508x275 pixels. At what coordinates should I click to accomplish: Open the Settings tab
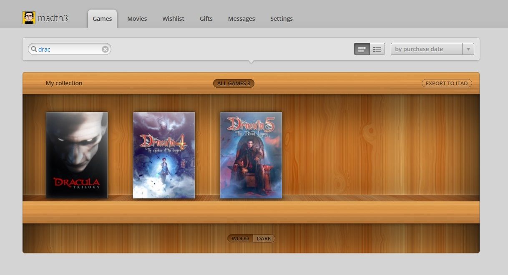[x=282, y=19]
